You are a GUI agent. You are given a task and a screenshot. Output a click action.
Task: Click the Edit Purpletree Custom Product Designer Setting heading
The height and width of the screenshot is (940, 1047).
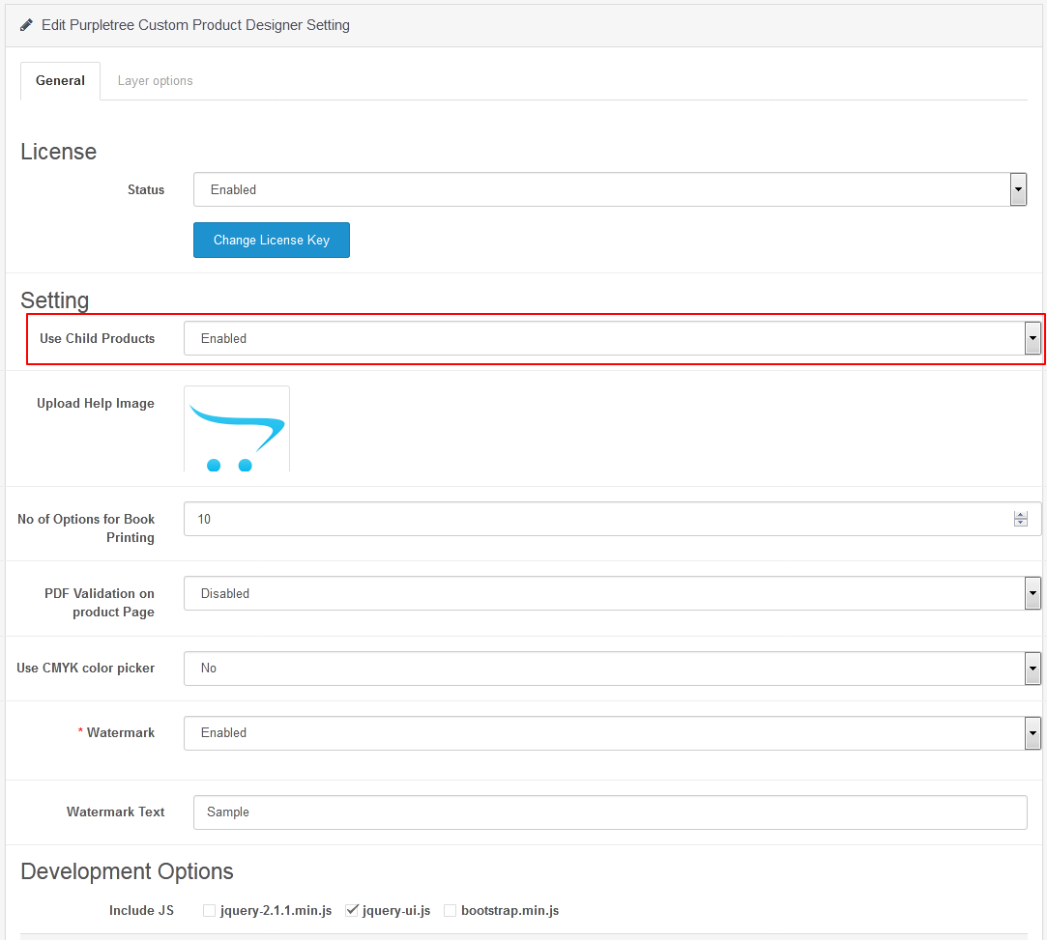tap(195, 25)
